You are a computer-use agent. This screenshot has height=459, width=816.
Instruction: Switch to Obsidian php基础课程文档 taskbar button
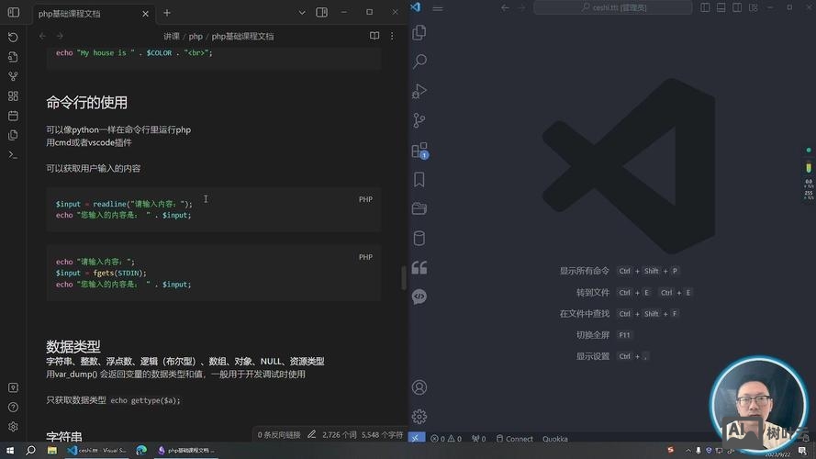(186, 450)
